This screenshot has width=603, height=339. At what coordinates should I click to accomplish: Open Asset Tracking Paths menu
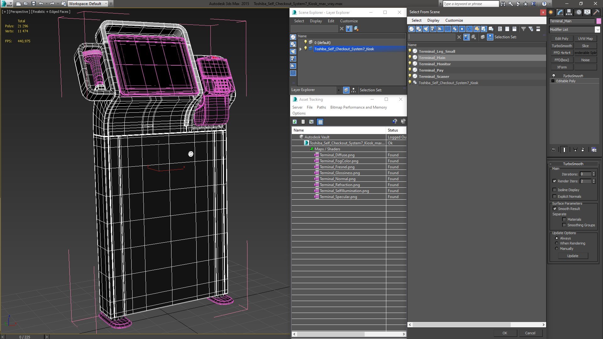click(x=321, y=107)
